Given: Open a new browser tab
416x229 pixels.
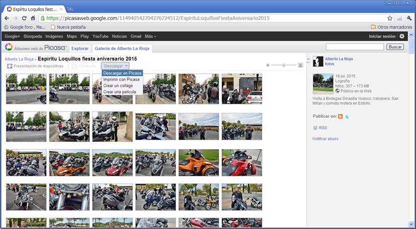Looking at the screenshot, I should click(x=70, y=9).
